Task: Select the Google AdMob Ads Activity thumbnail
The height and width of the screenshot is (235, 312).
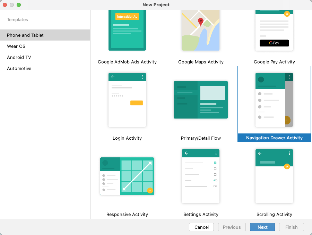Action: (x=127, y=30)
